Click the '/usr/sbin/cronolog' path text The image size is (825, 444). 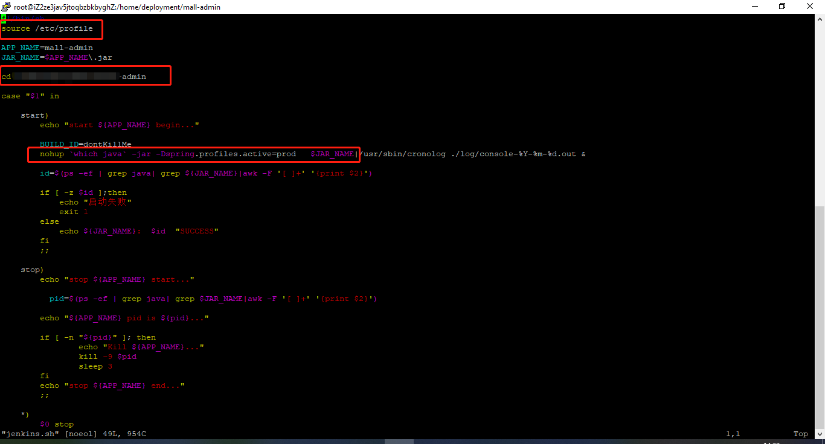click(x=402, y=154)
